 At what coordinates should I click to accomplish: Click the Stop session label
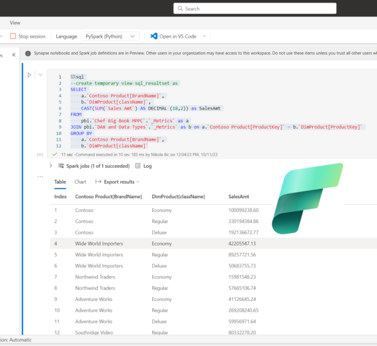pyautogui.click(x=32, y=36)
